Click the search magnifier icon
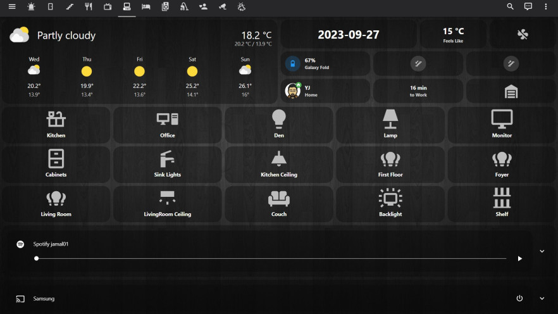Screen dimensions: 558x314 (x=510, y=7)
